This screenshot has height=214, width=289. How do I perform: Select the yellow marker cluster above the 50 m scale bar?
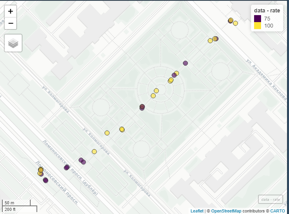tap(40, 171)
